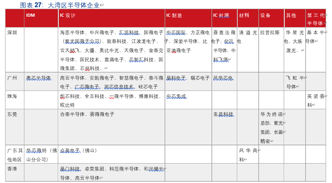Click the 珠海 row label
Screen dimensions: 332x183
(12, 96)
